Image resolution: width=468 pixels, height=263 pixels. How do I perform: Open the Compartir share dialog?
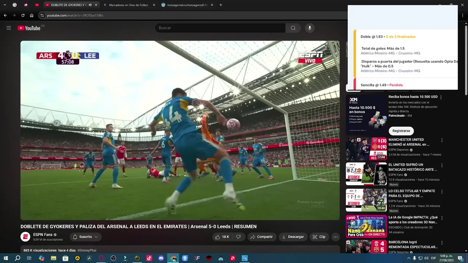(262, 237)
